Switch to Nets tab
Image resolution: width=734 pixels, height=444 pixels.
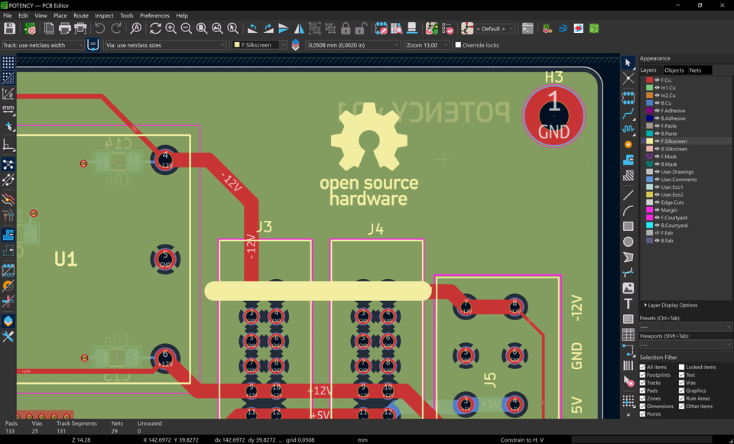click(695, 70)
